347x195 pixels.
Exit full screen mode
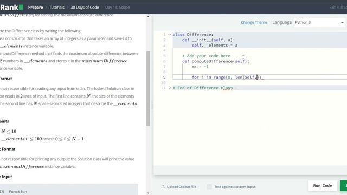[338, 7]
